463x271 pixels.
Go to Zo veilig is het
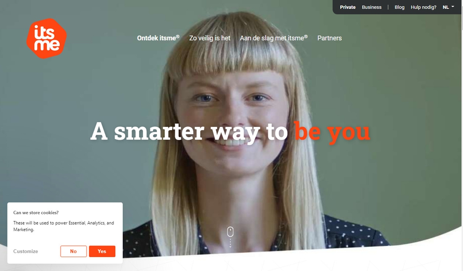click(210, 38)
